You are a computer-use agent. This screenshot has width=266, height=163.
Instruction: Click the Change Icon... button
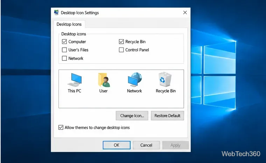click(x=132, y=116)
